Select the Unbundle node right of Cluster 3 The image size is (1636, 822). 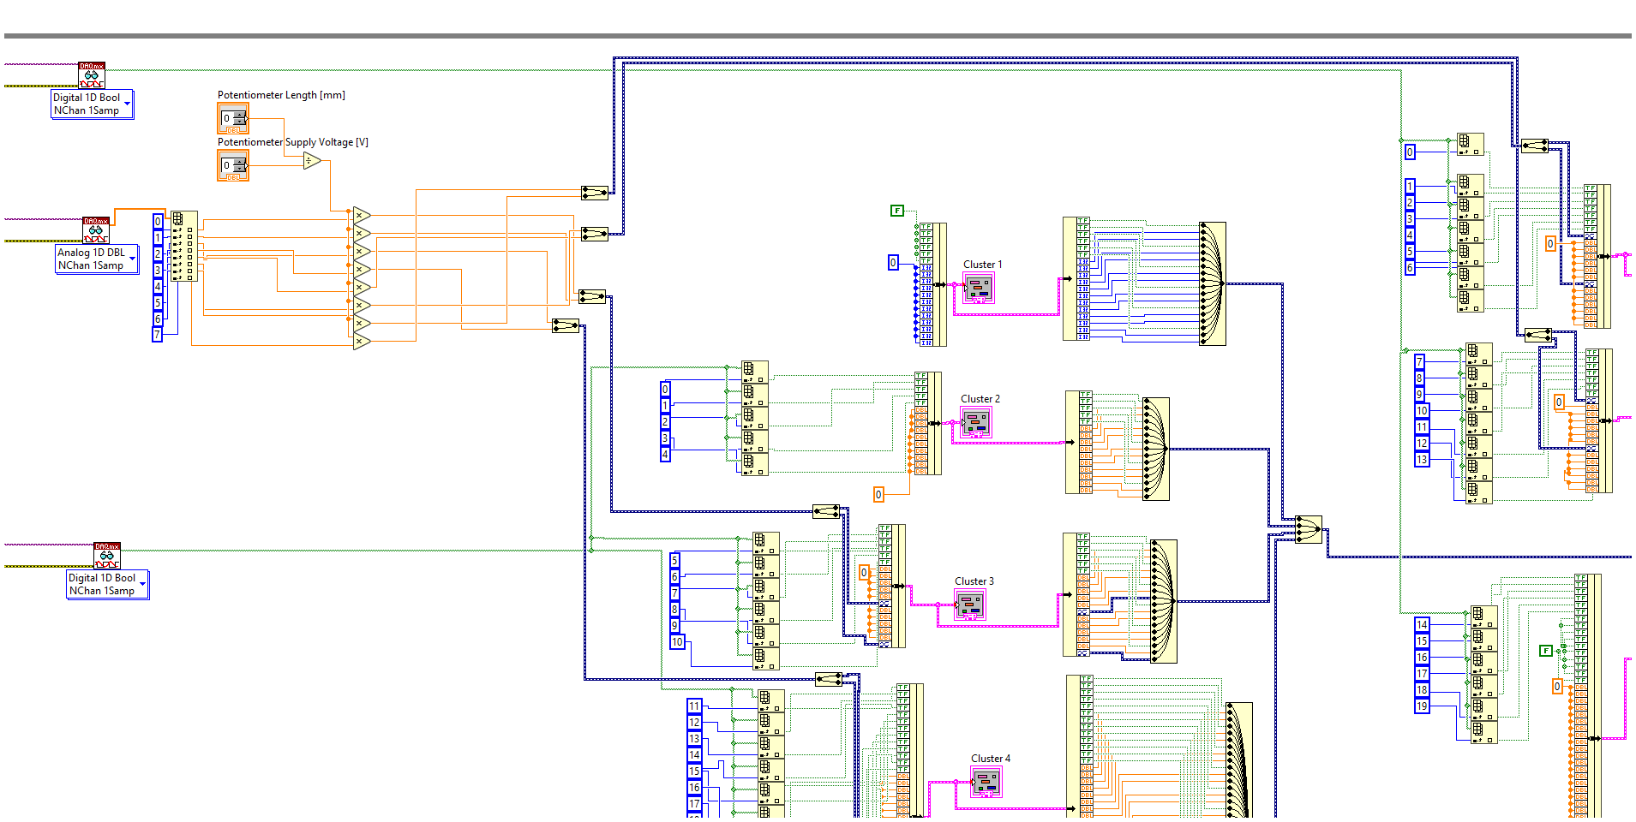[x=1076, y=594]
